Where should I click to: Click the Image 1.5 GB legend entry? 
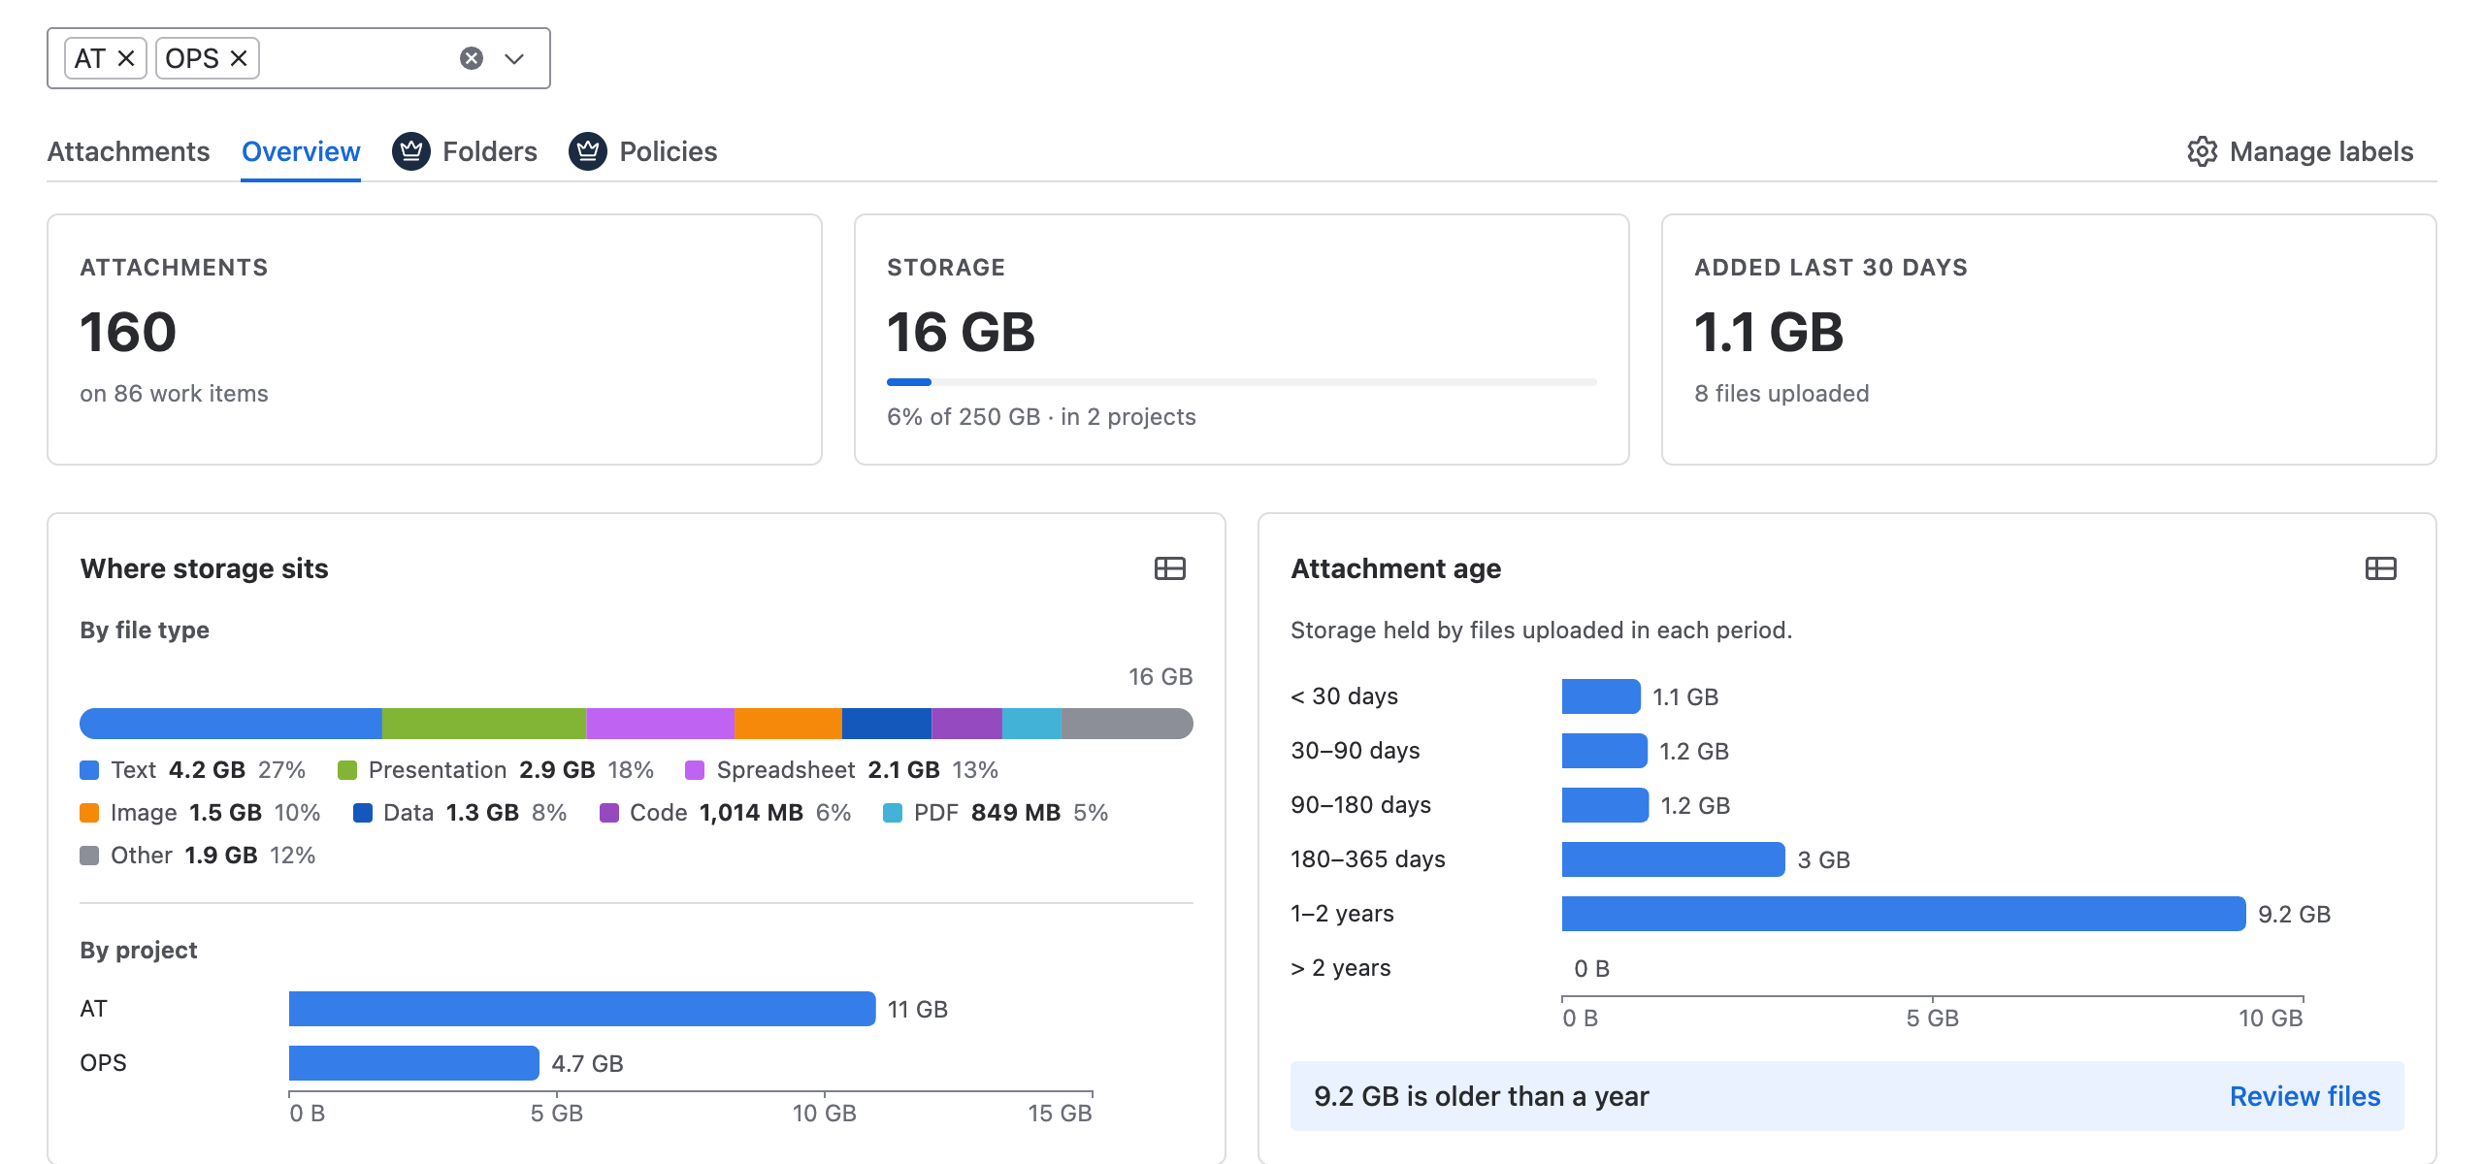200,813
